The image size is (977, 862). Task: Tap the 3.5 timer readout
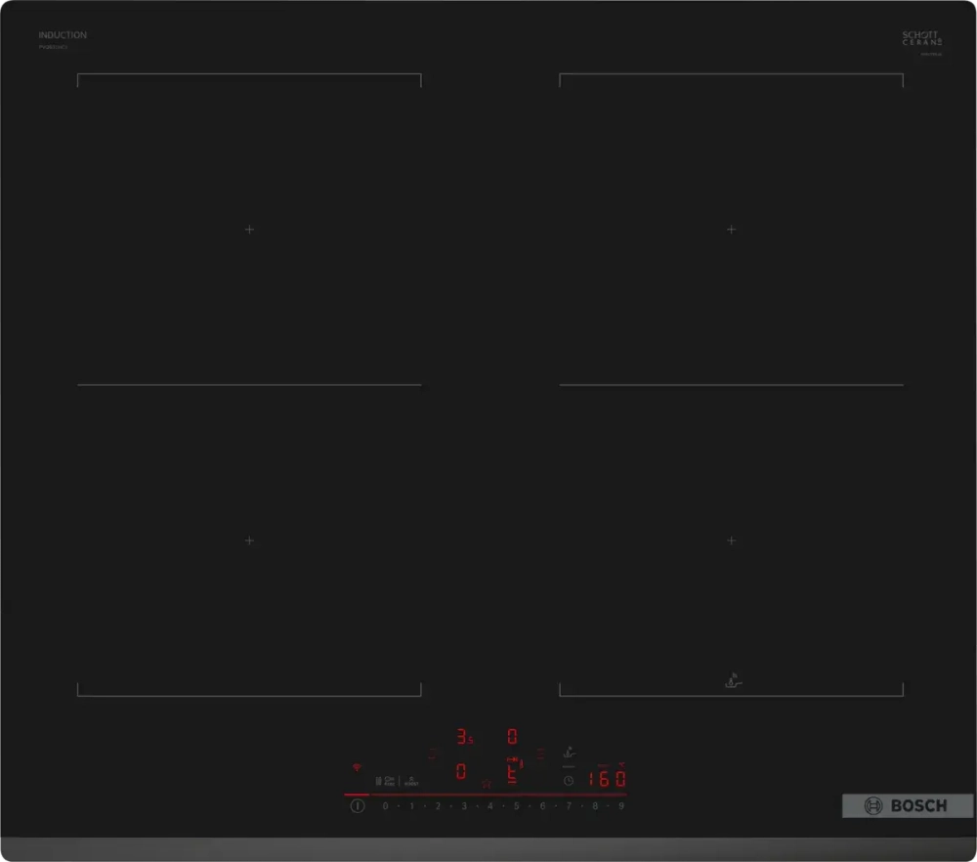(x=463, y=737)
